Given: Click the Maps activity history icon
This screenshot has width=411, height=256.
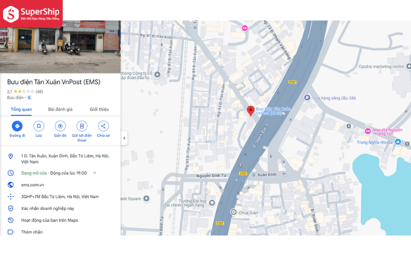Looking at the screenshot, I should [10, 220].
